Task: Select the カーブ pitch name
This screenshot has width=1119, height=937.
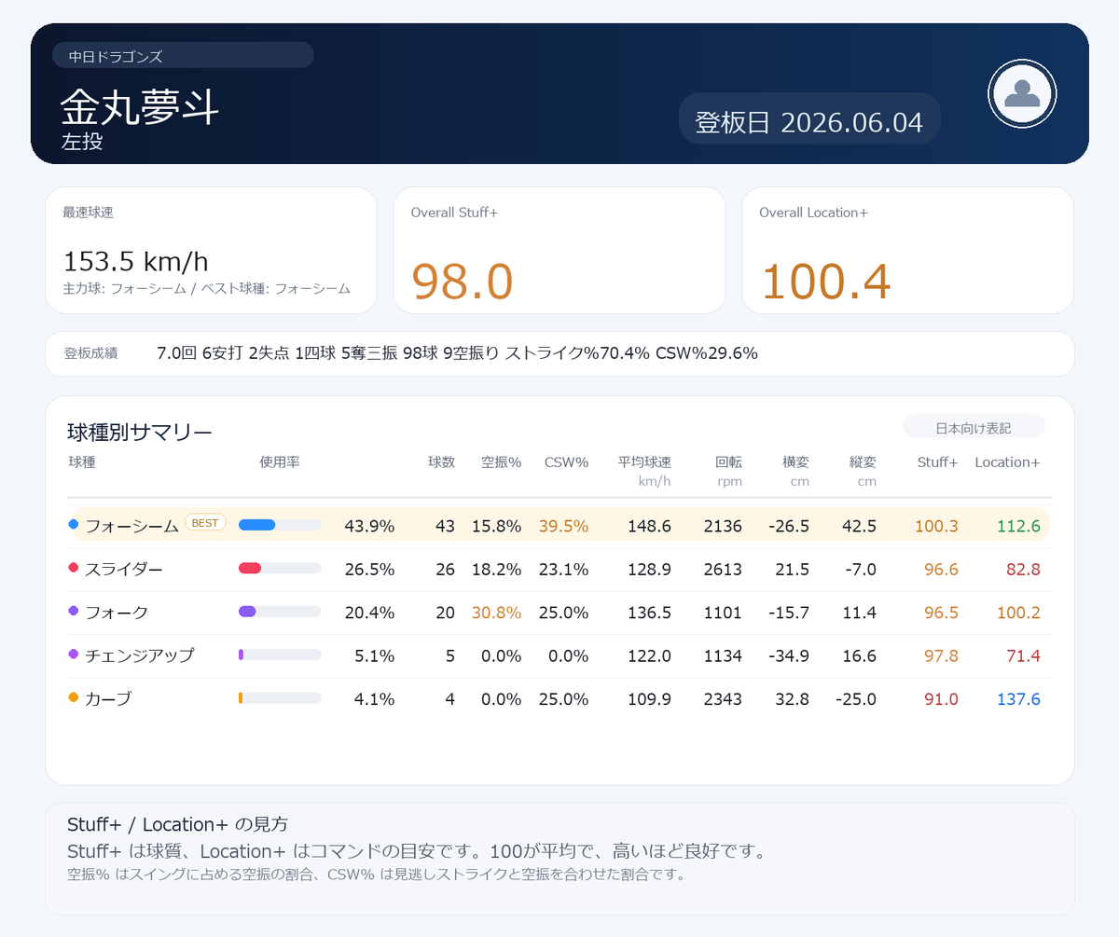Action: click(108, 698)
